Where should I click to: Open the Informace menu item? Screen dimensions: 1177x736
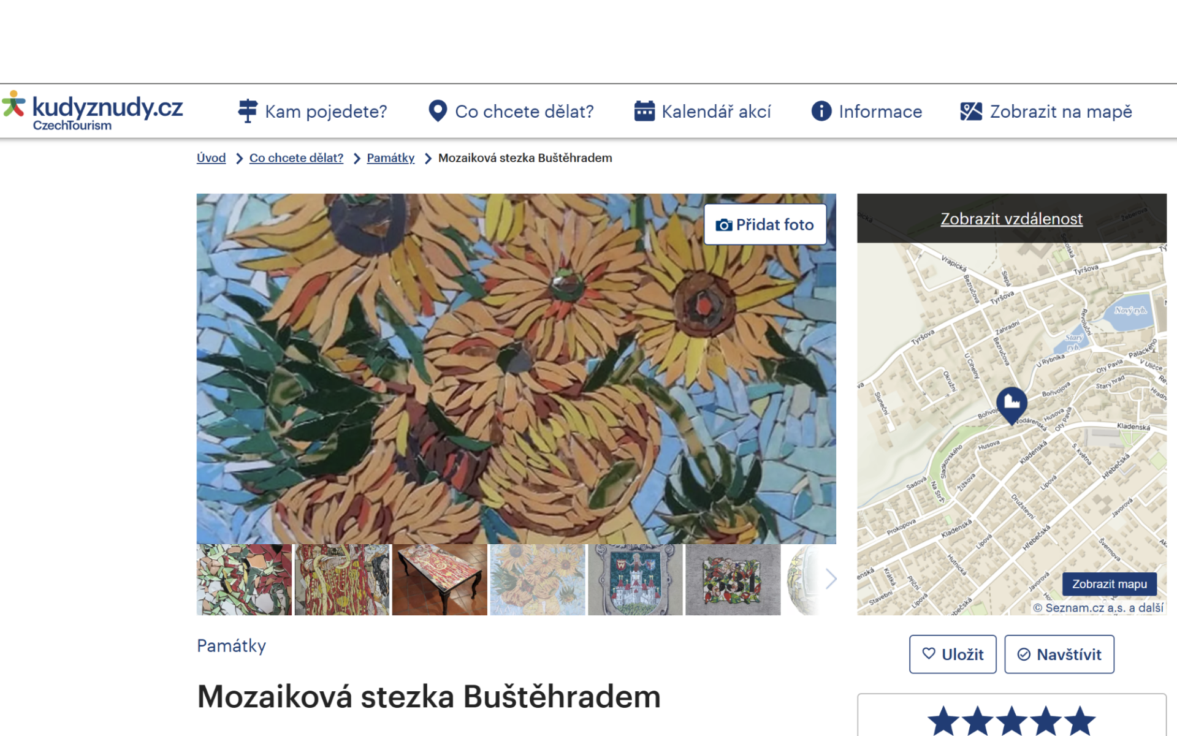coord(867,112)
